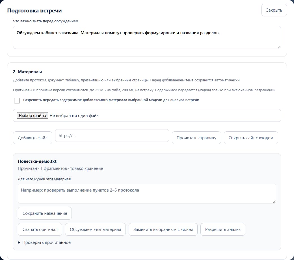Viewport: 294px width, 260px height.
Task: Click Открыть сайт с входом button
Action: tap(251, 138)
